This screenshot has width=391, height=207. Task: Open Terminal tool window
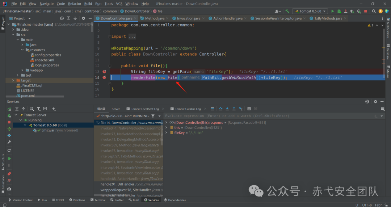(x=97, y=200)
